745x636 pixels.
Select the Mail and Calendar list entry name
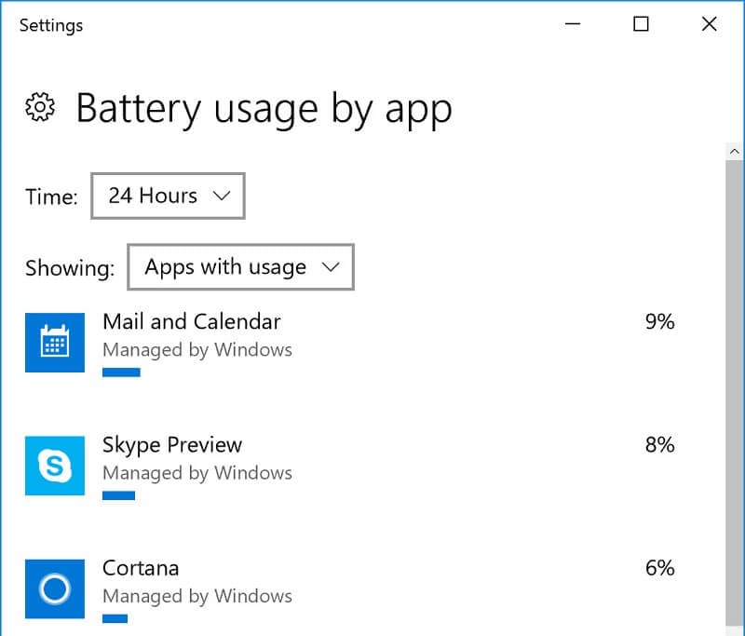point(192,321)
